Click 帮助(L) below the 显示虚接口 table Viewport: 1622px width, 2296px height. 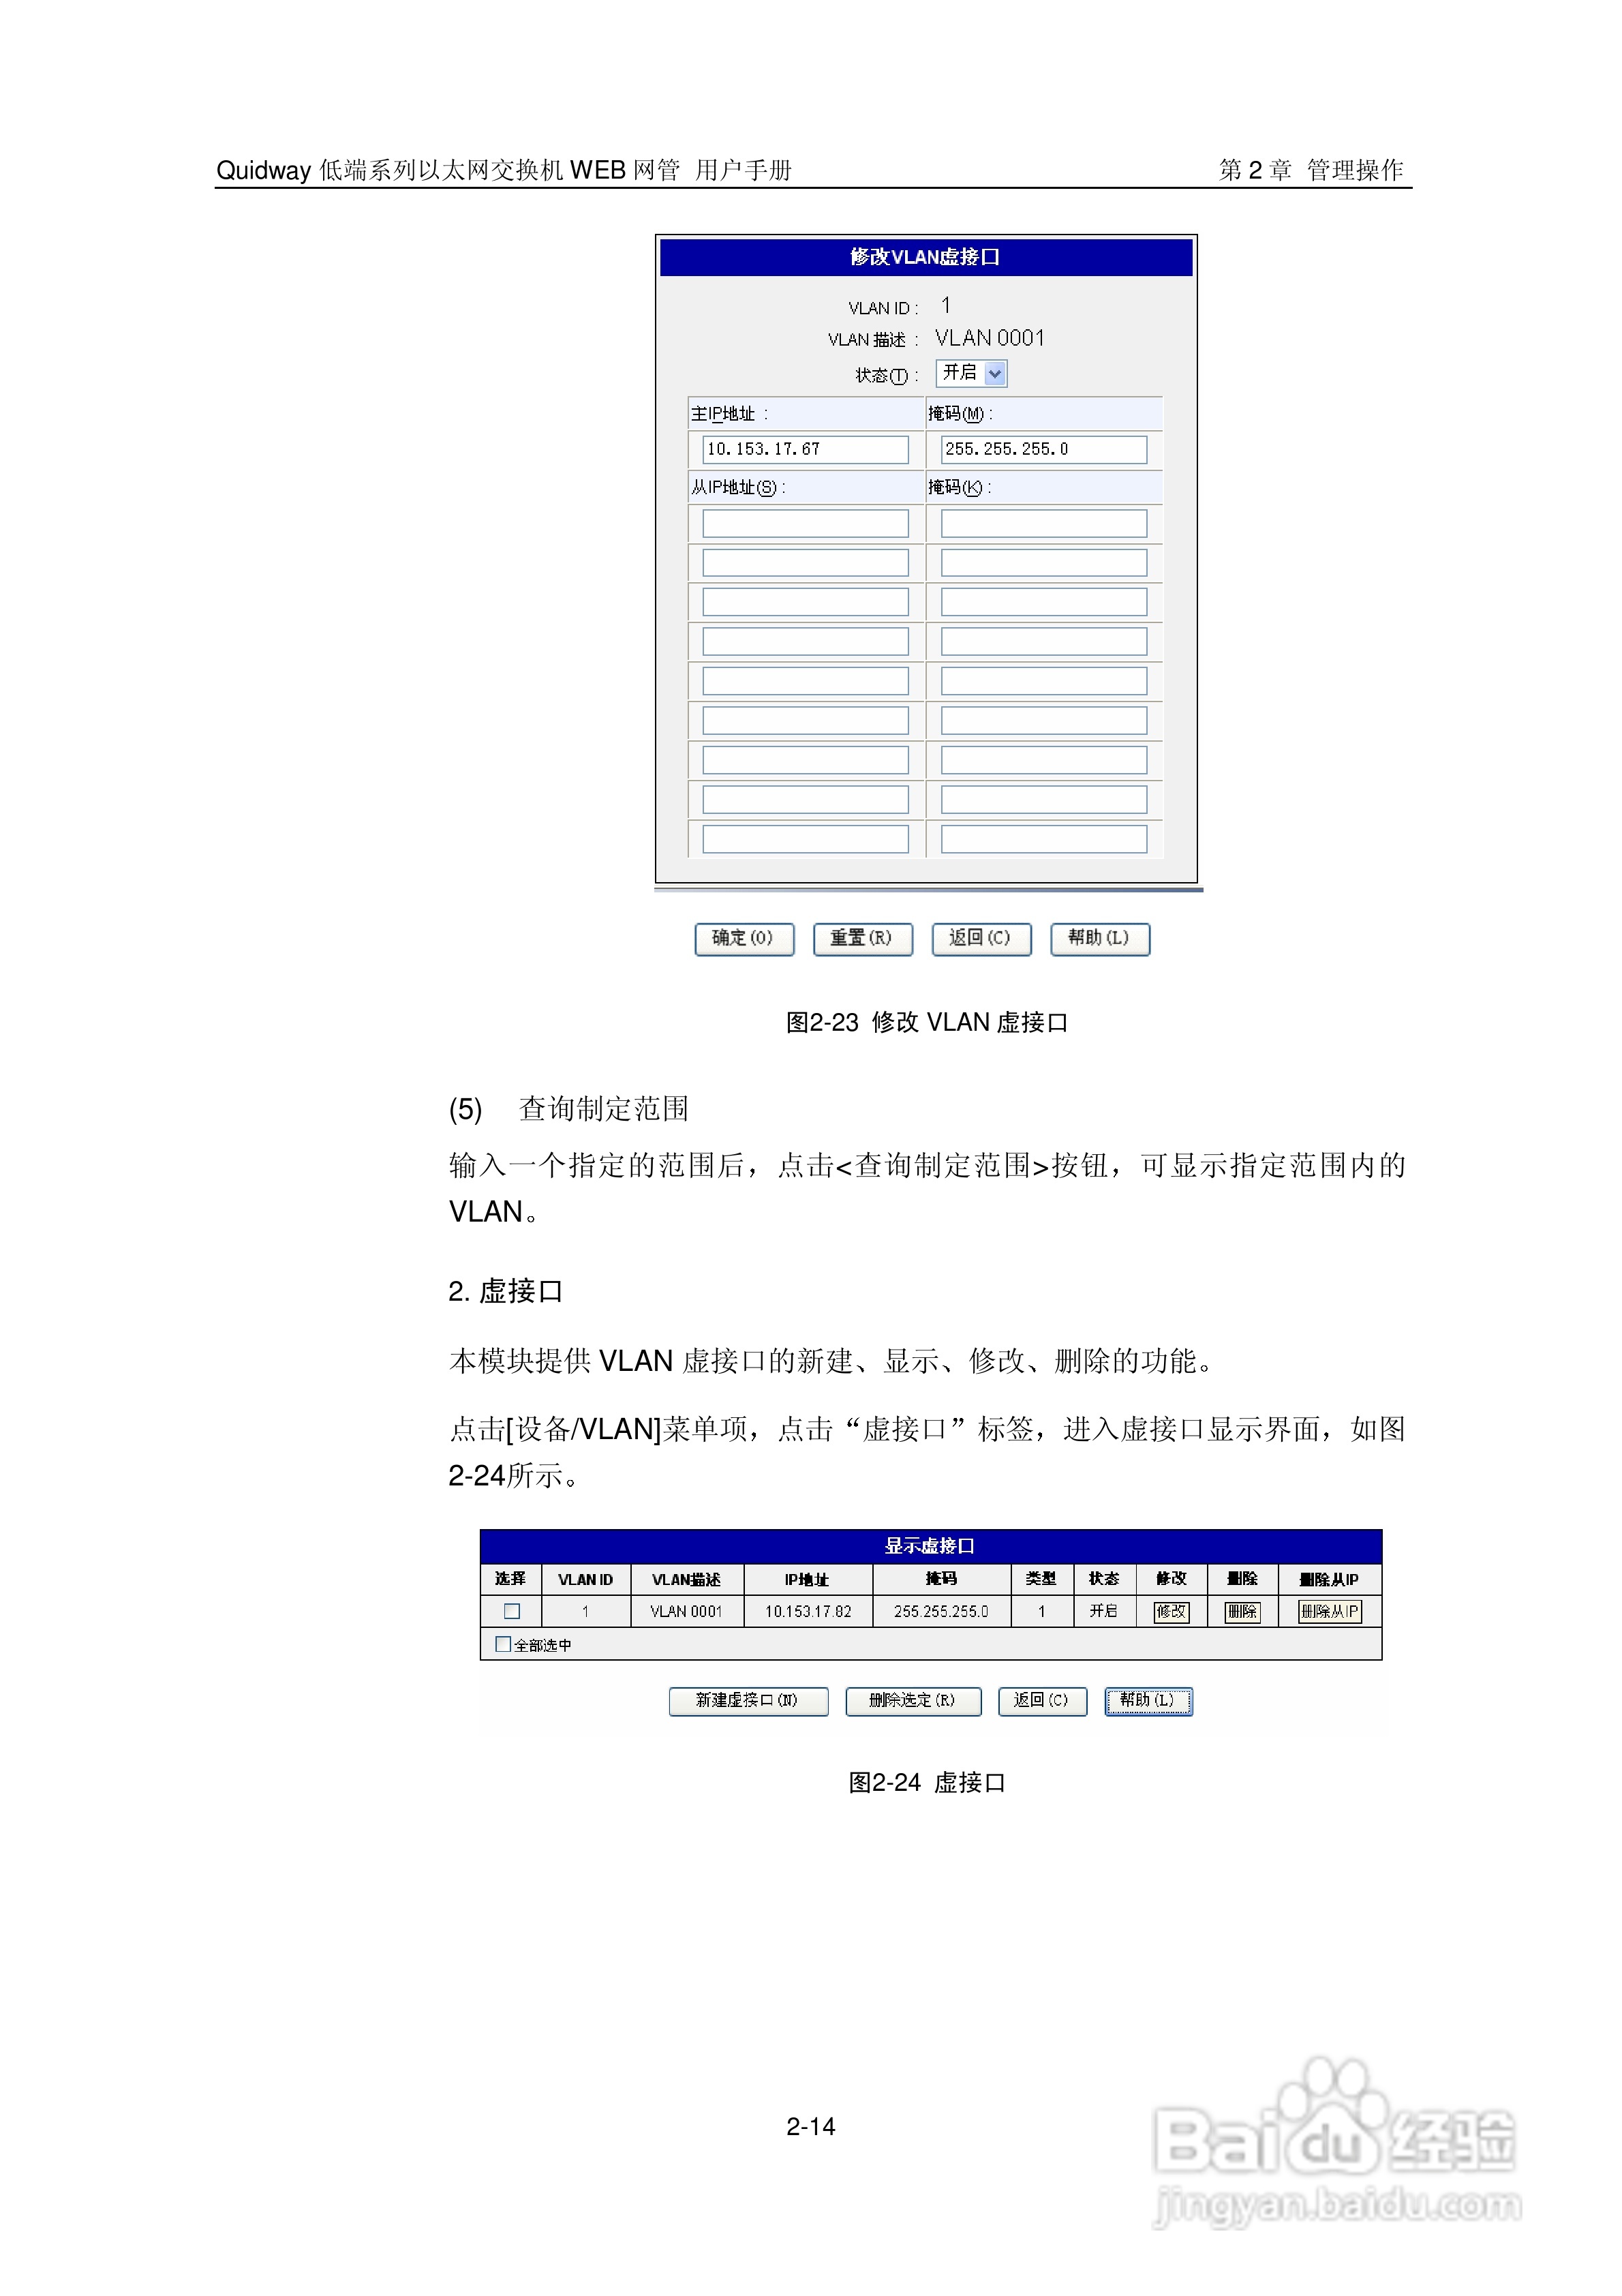[x=1148, y=1701]
